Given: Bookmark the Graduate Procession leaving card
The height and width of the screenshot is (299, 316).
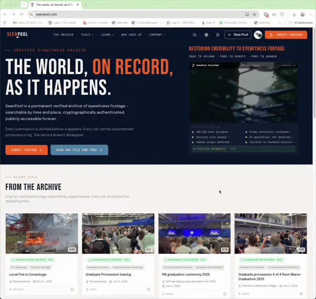Looking at the screenshot, I should coord(149,290).
